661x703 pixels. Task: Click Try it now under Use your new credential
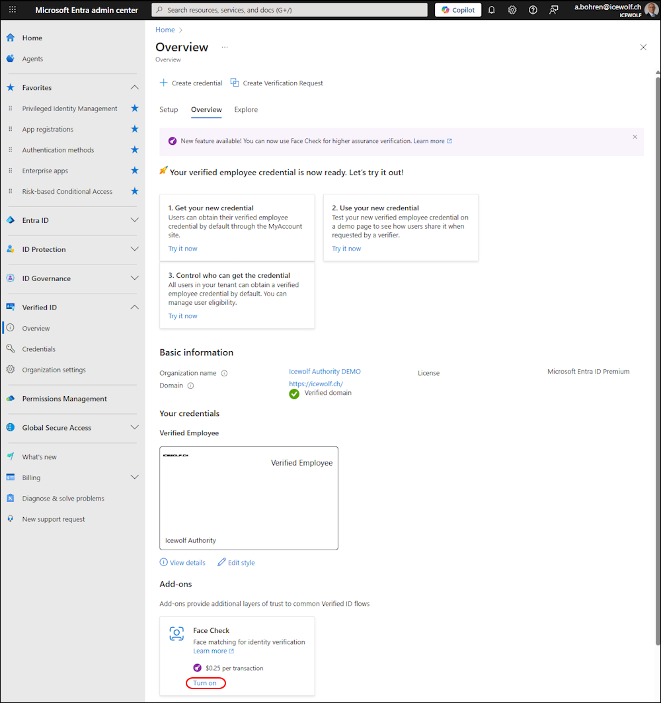coord(346,249)
